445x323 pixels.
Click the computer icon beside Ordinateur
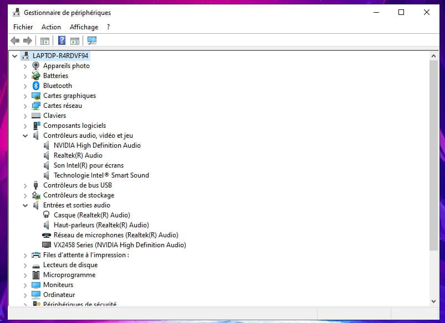tap(36, 295)
